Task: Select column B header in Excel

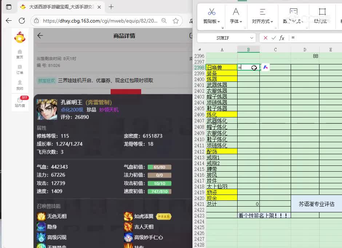Action: tap(248, 50)
